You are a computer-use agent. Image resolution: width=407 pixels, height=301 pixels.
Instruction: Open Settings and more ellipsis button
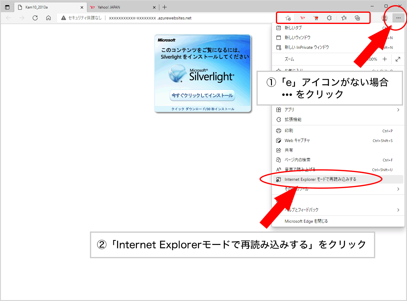coord(398,18)
